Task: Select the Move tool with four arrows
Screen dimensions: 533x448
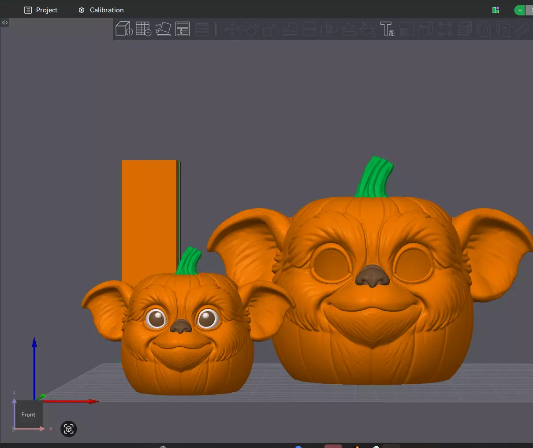Action: pos(232,29)
